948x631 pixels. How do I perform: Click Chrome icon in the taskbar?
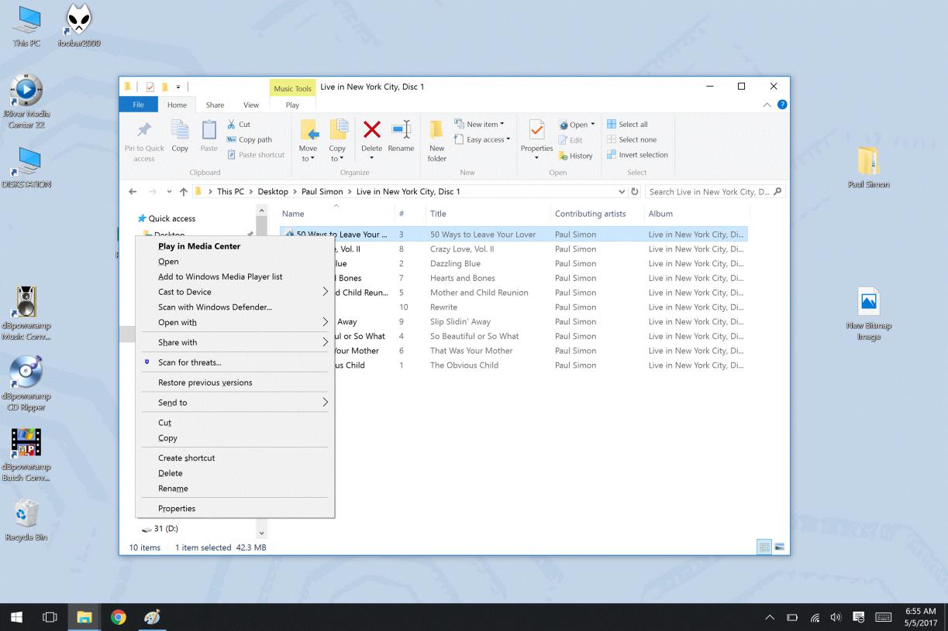coord(119,617)
